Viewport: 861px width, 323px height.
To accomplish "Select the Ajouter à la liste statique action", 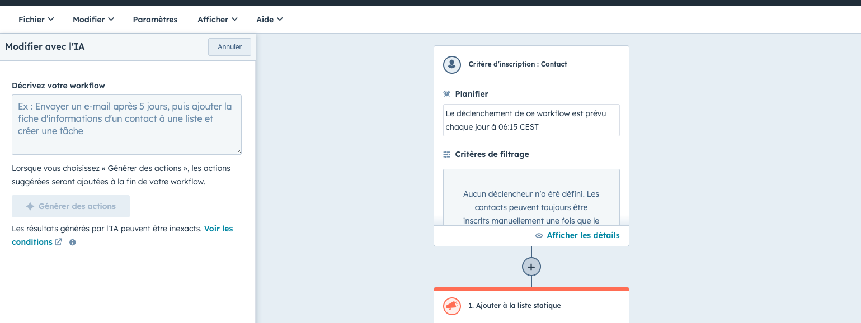I will pyautogui.click(x=531, y=305).
